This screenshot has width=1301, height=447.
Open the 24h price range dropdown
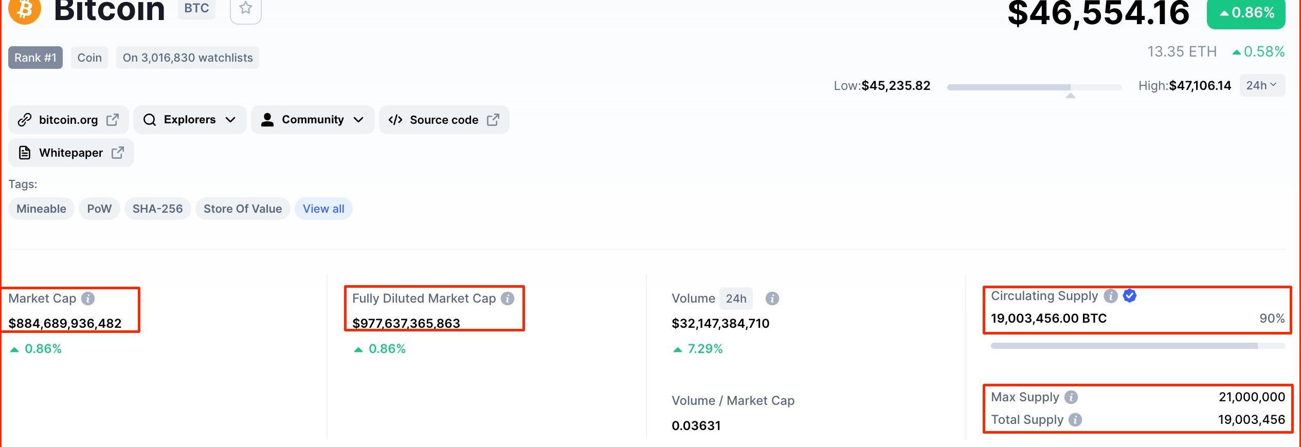click(x=1261, y=86)
